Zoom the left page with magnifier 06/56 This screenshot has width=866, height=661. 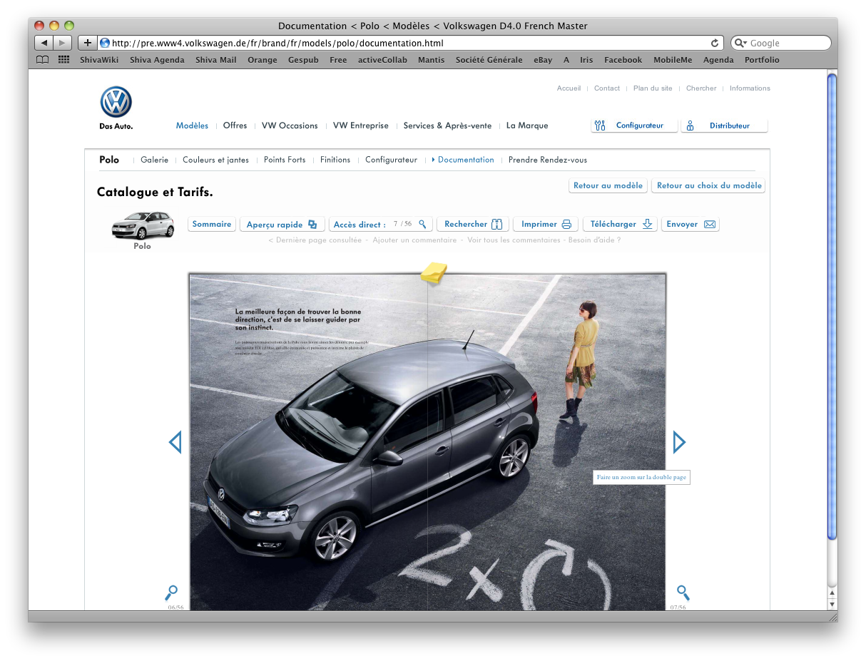point(171,593)
